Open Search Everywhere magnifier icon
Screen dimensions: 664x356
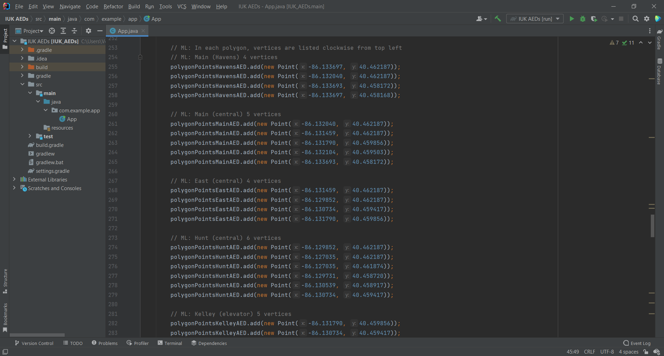point(635,19)
